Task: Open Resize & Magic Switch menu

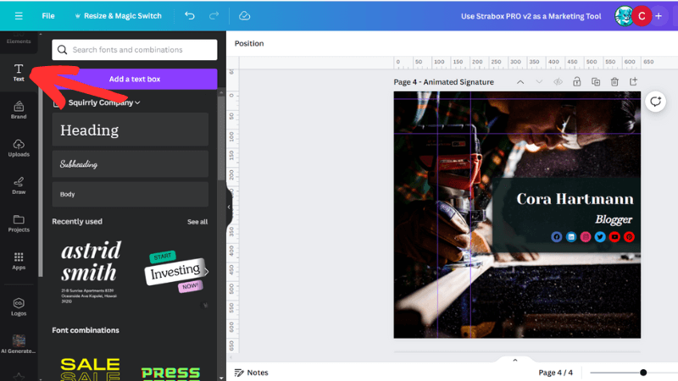Action: tap(119, 15)
